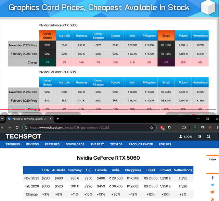Click the ₹ 30,700 cell in RTX 5050 table

click(x=132, y=54)
